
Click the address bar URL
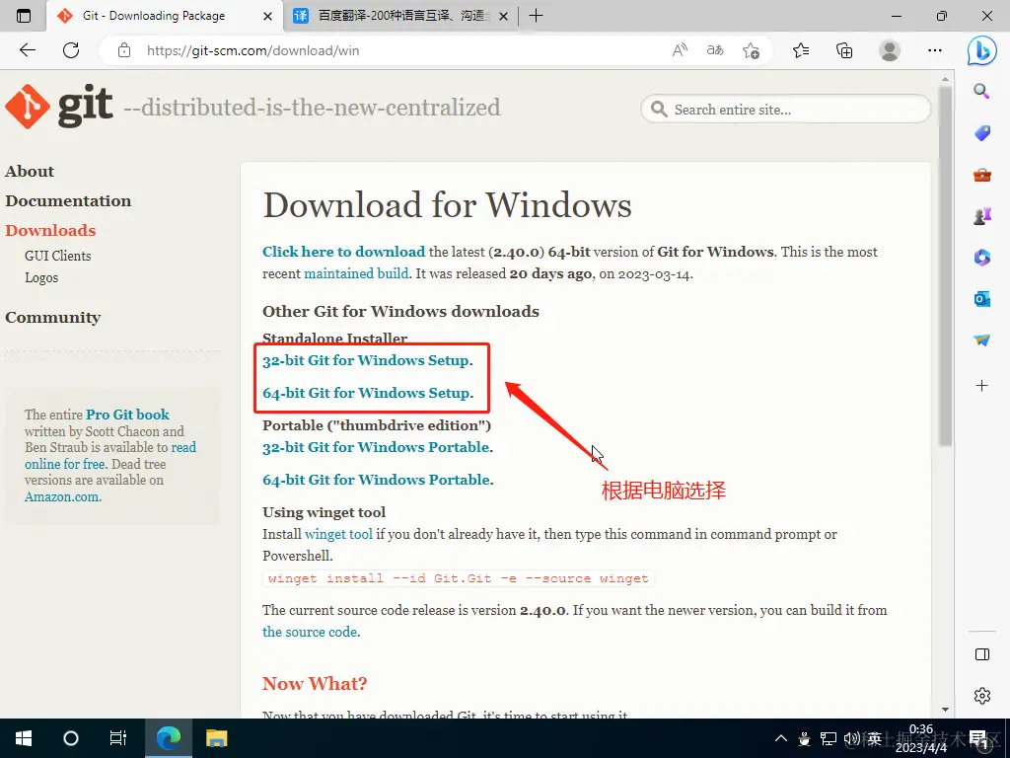(x=253, y=50)
